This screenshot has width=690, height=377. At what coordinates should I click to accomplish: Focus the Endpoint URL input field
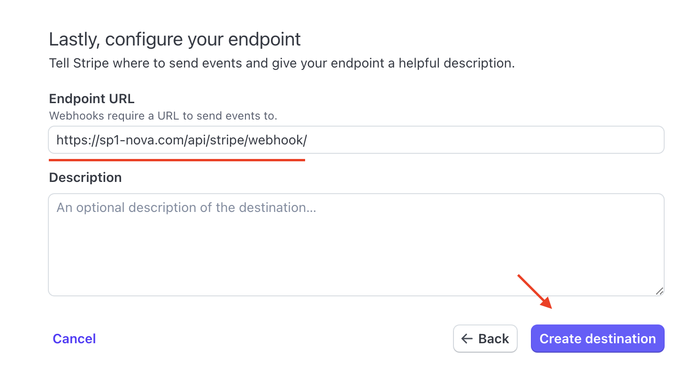point(356,140)
